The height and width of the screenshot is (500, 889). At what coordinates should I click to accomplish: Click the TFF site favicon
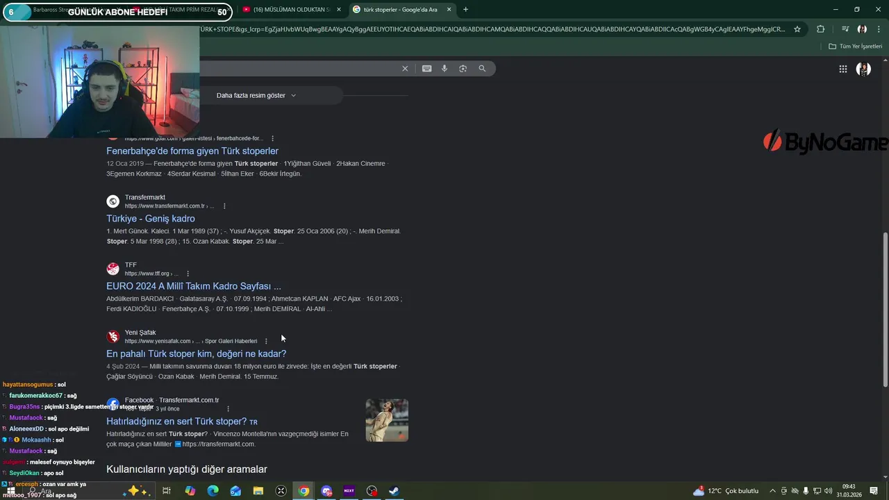click(113, 269)
